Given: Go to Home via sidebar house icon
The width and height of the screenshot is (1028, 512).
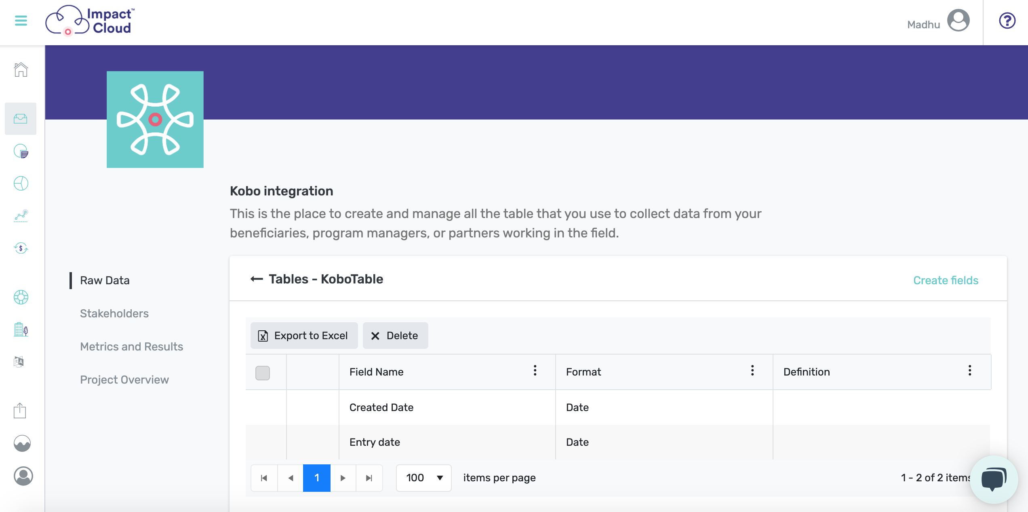Looking at the screenshot, I should 21,69.
